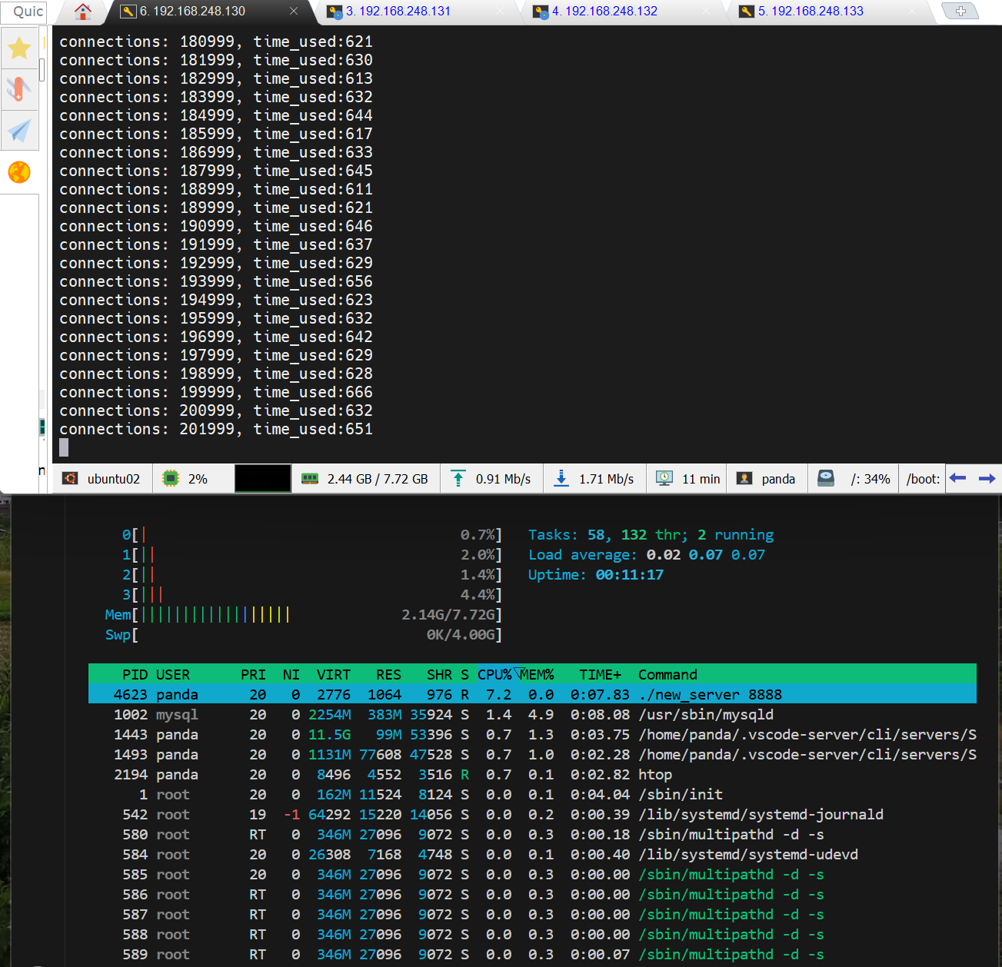The width and height of the screenshot is (1002, 967).
Task: Select the htop process row with PID 2194
Action: point(532,774)
